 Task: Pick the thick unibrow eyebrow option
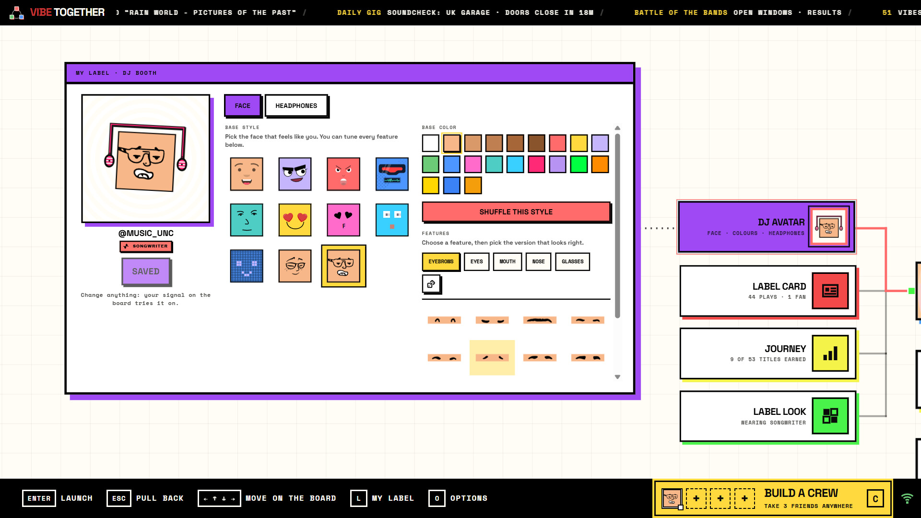click(540, 320)
